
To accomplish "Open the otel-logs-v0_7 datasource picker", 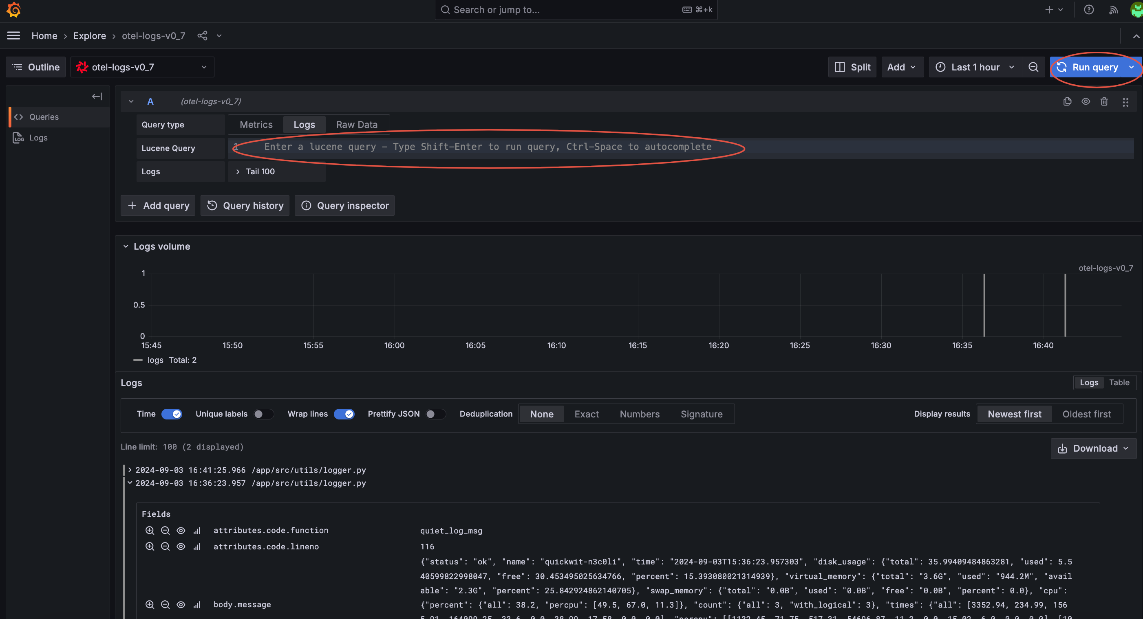I will tap(142, 67).
